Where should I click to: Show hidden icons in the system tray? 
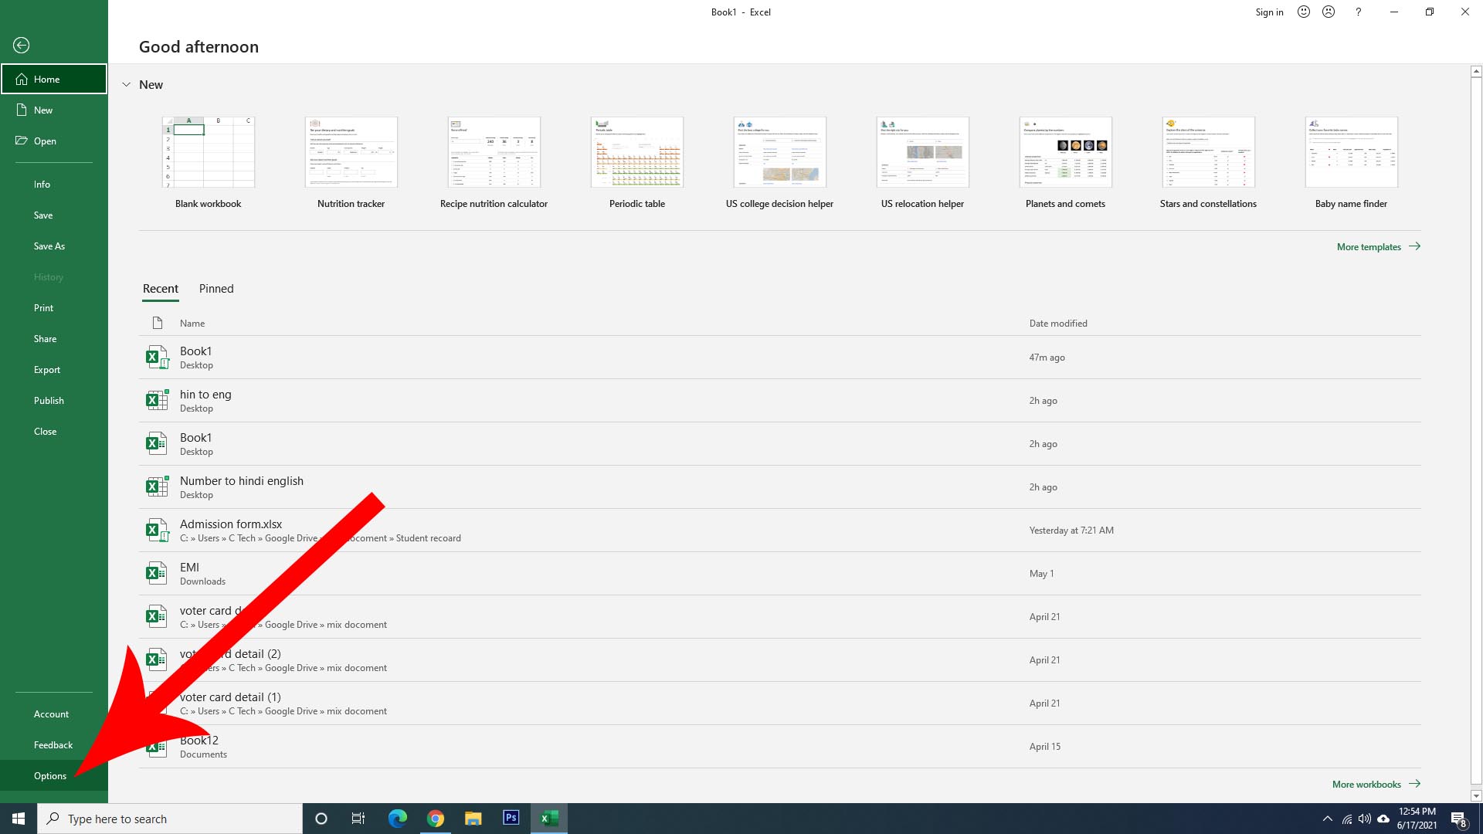pyautogui.click(x=1328, y=819)
